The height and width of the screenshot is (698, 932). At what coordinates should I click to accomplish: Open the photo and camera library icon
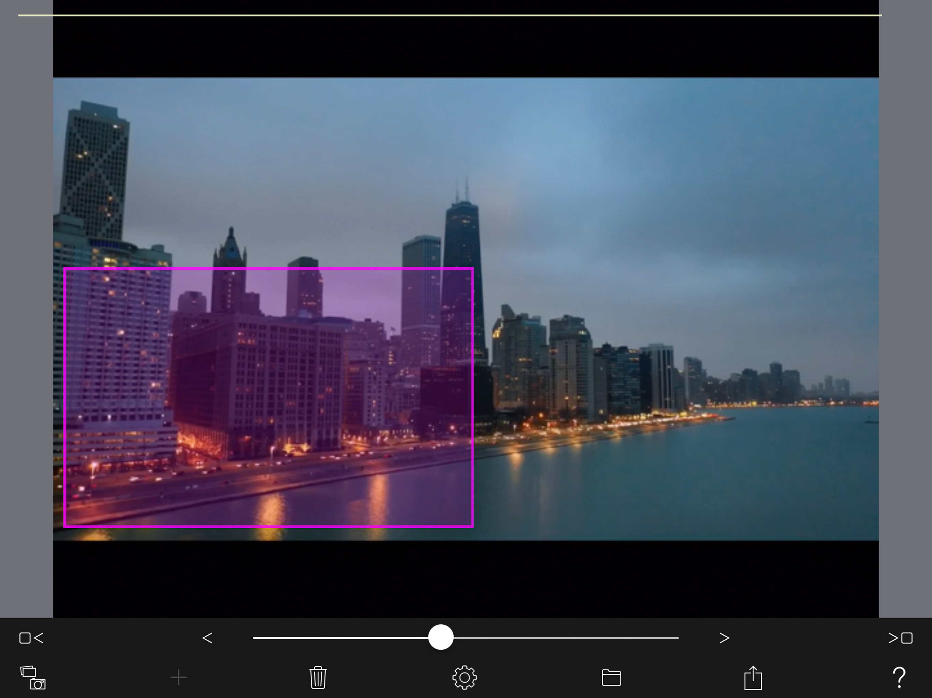coord(32,677)
